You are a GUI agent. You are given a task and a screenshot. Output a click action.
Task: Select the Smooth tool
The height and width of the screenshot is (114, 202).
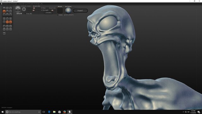pos(10,15)
